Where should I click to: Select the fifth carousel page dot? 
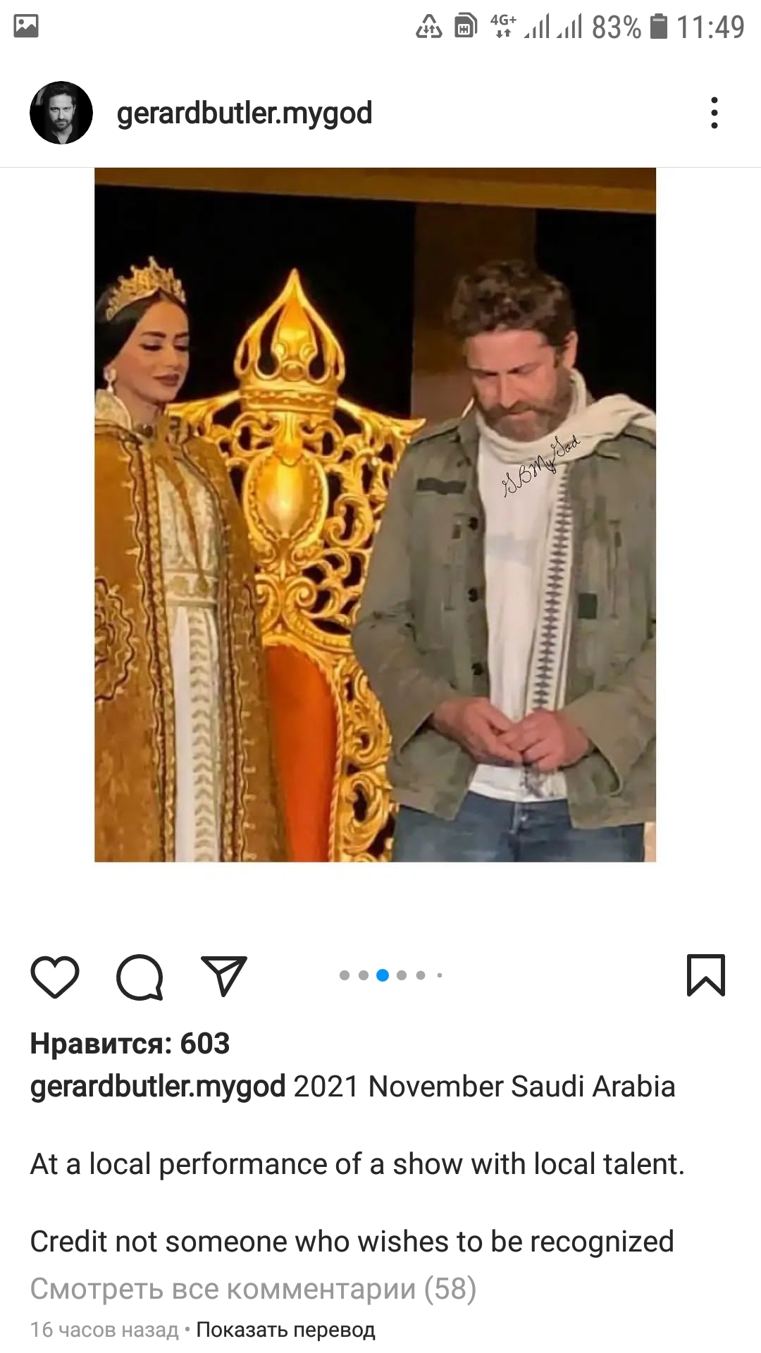tap(421, 975)
